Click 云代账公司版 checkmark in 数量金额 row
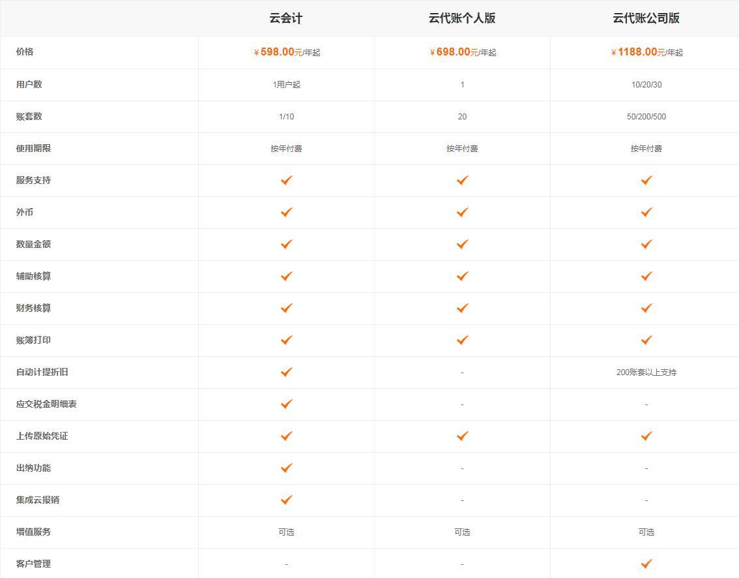Screen dimensions: 739x578 click(646, 244)
